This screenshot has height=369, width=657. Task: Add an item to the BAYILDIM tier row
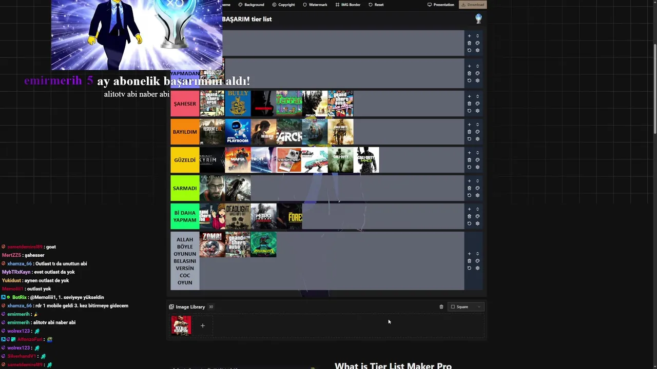coord(469,125)
